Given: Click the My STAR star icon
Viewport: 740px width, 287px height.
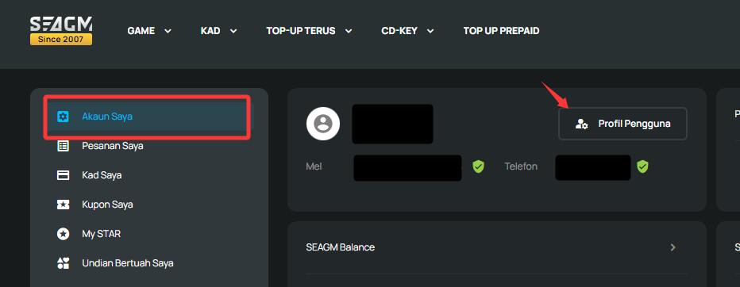Looking at the screenshot, I should pyautogui.click(x=63, y=234).
